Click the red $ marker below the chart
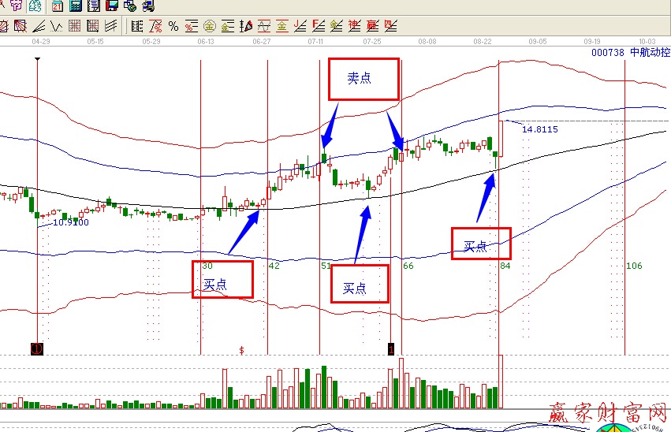Image resolution: width=671 pixels, height=432 pixels. point(242,348)
